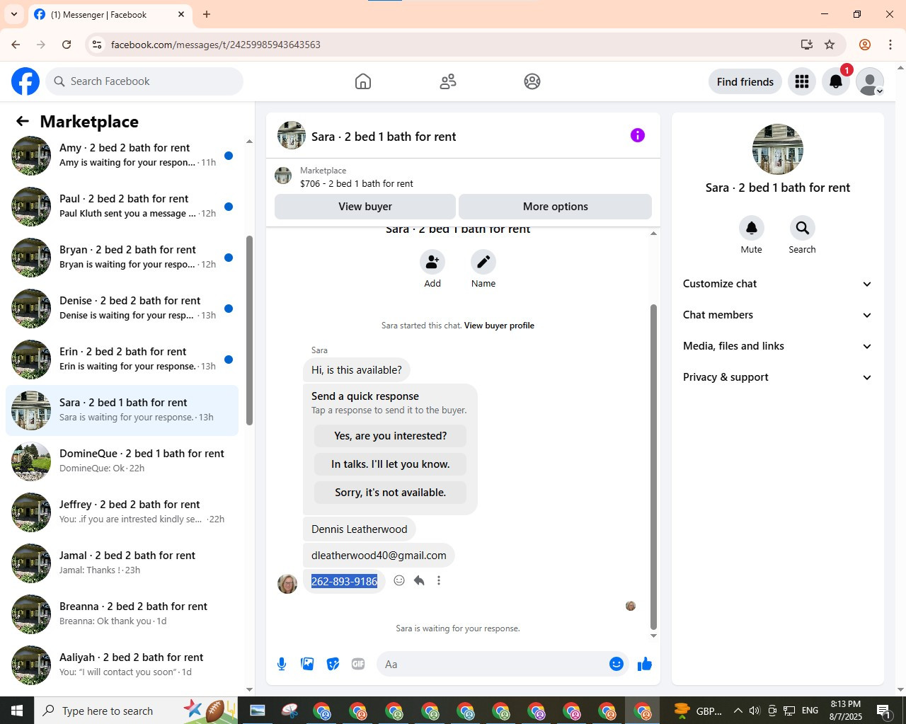Open More options for the listing
Screen dimensions: 906x724
[556, 207]
